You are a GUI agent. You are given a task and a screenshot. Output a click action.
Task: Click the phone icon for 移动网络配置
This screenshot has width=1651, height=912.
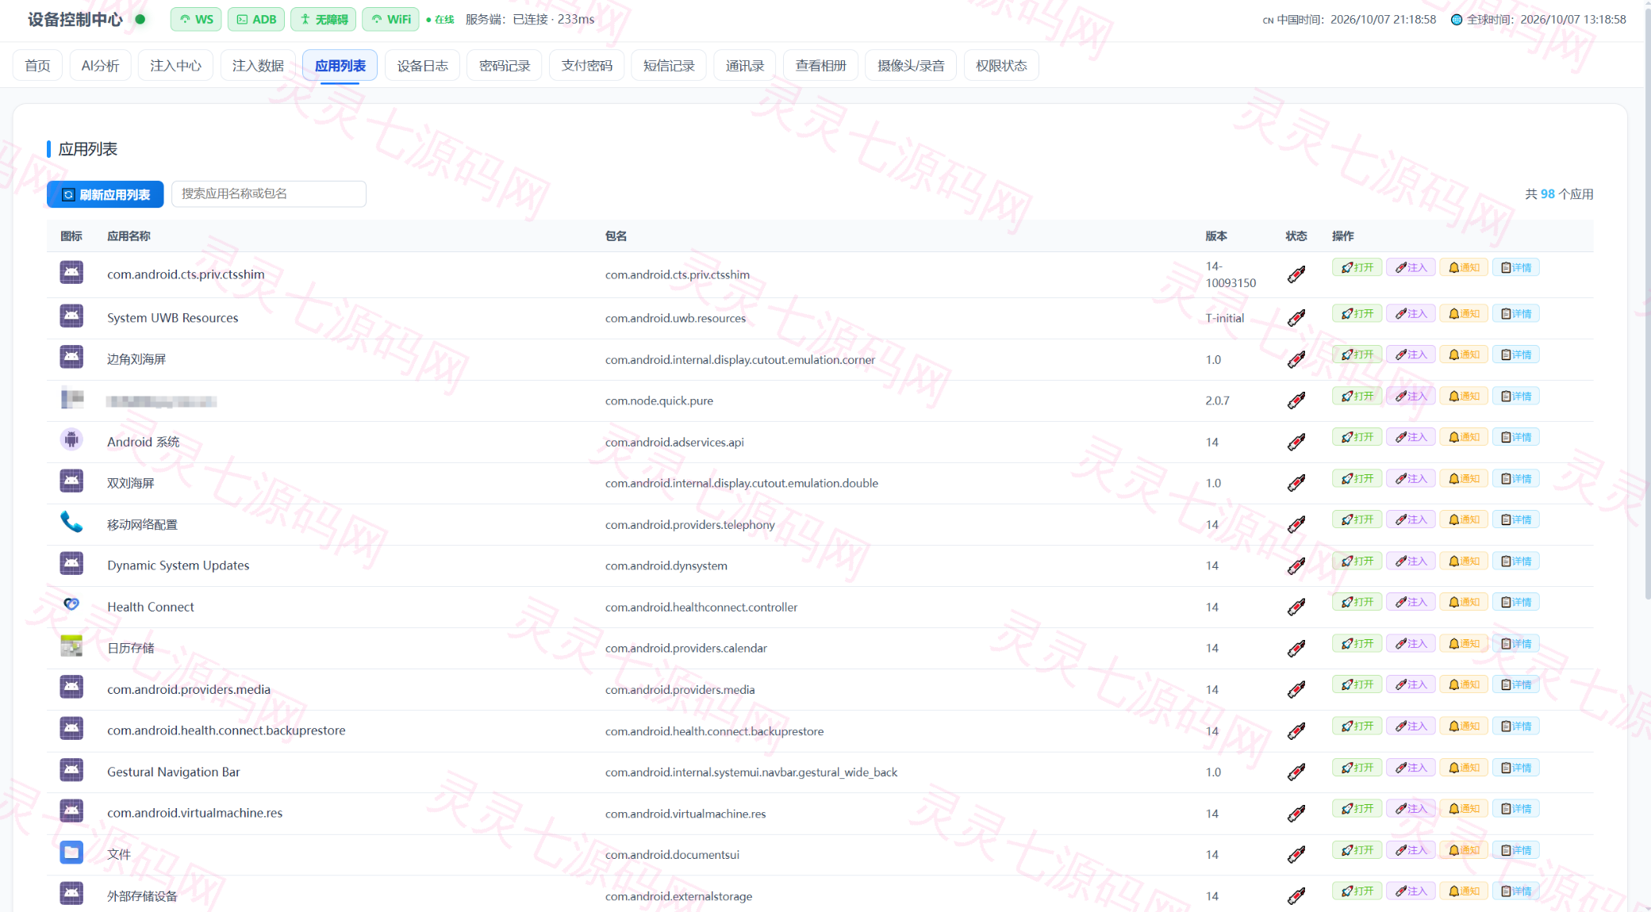pos(71,522)
